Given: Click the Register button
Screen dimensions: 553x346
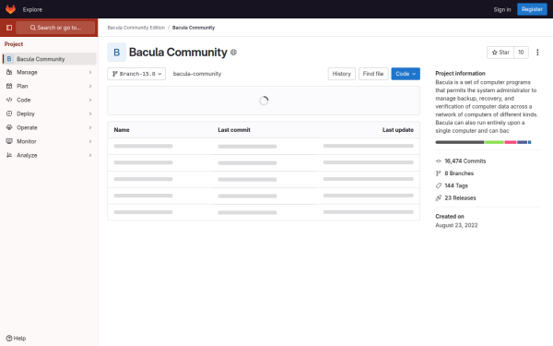Looking at the screenshot, I should click(532, 9).
